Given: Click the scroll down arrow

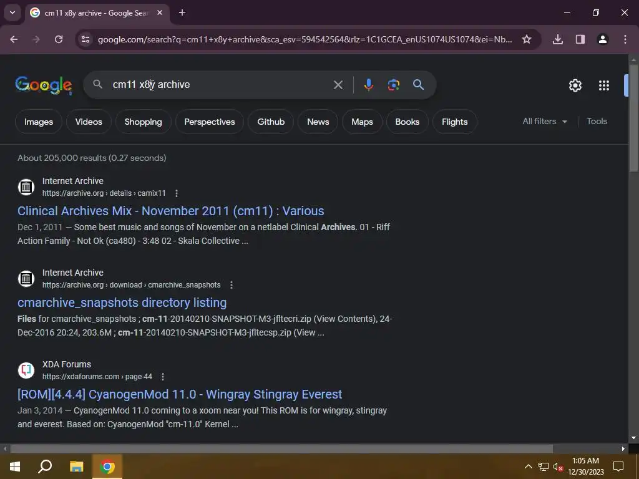Looking at the screenshot, I should [633, 438].
